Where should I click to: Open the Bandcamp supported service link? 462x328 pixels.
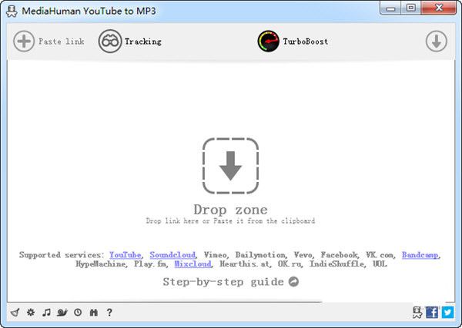point(420,255)
